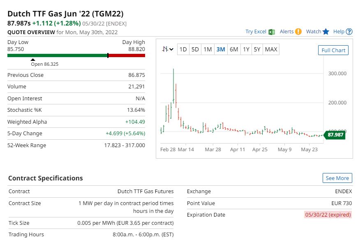The image size is (358, 247).
Task: Select the 1D chart period
Action: click(183, 49)
